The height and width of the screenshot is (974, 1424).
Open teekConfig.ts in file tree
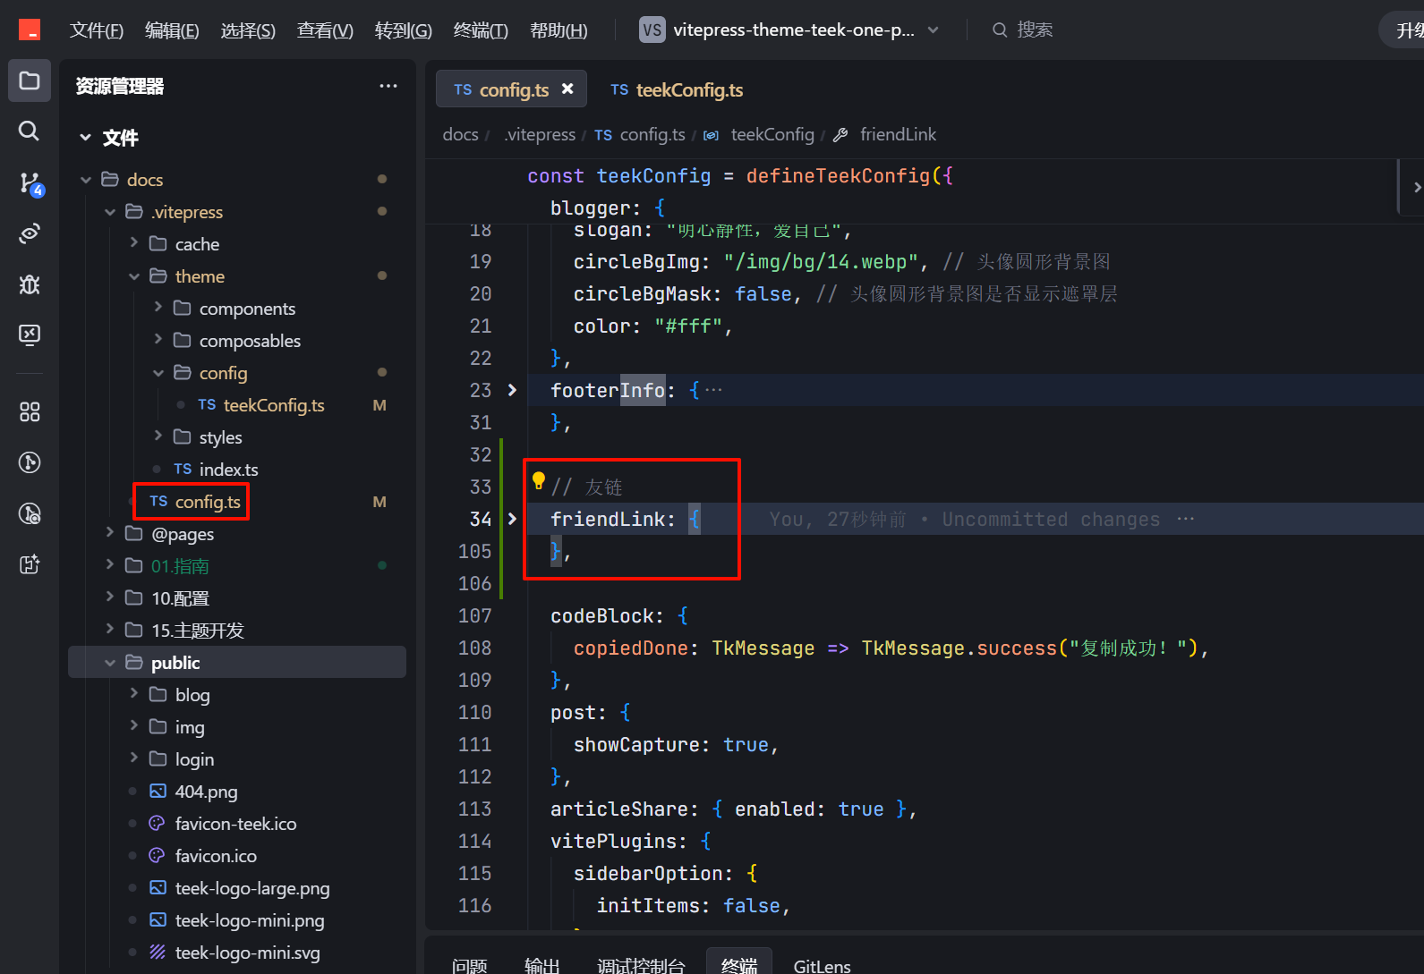(x=273, y=405)
